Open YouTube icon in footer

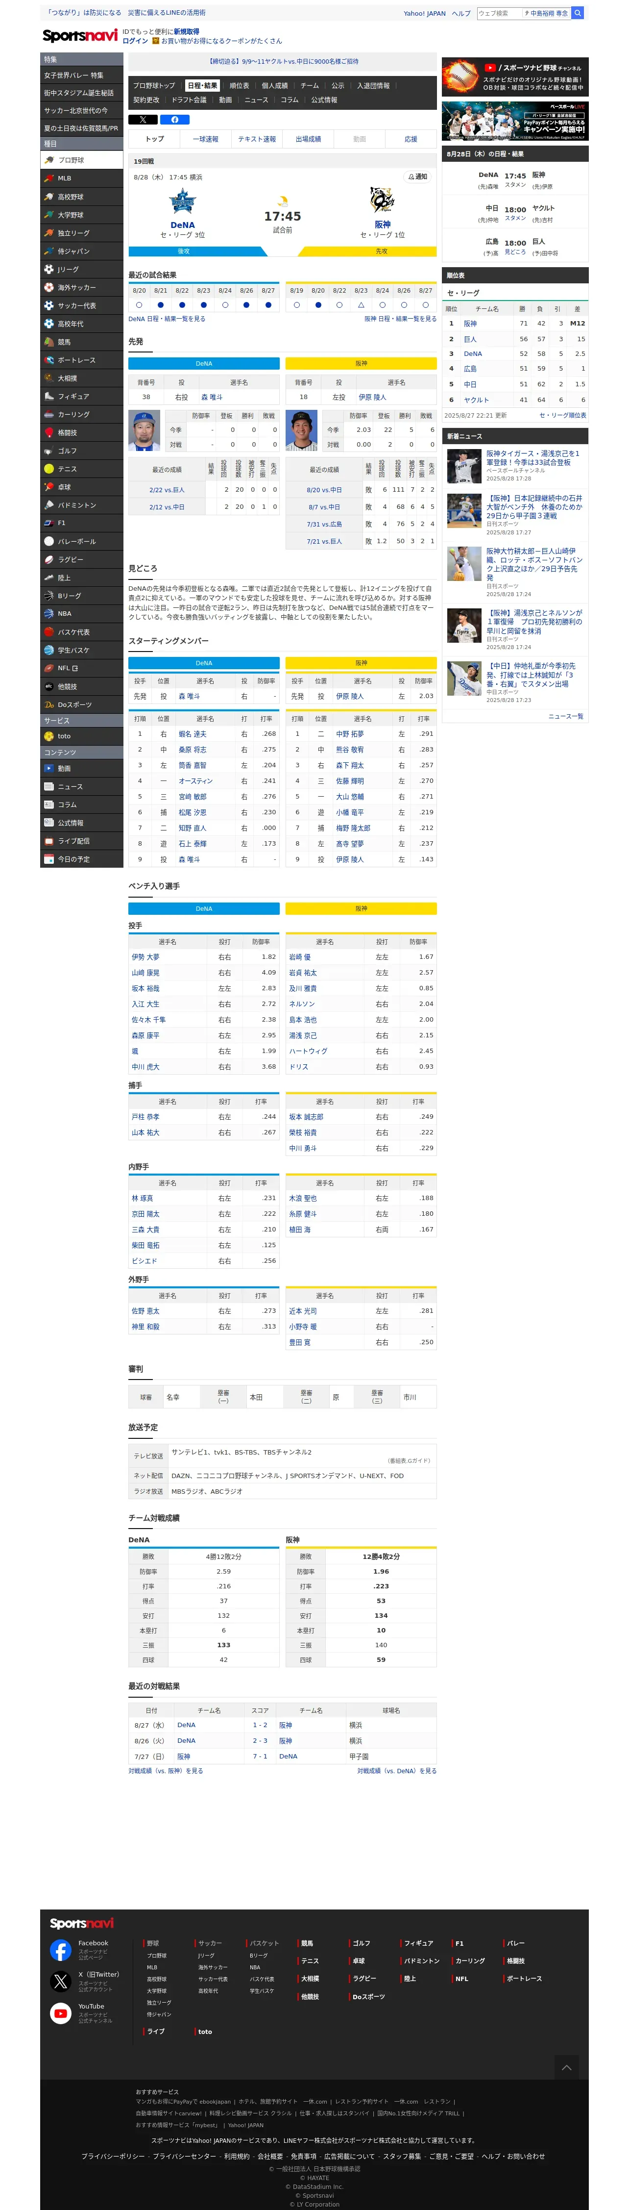tap(61, 2013)
